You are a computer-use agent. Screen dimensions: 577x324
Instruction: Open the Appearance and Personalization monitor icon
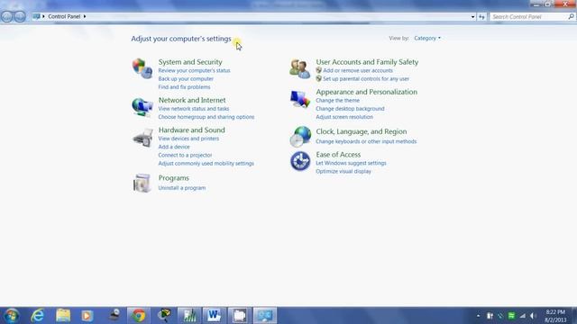[x=300, y=99]
